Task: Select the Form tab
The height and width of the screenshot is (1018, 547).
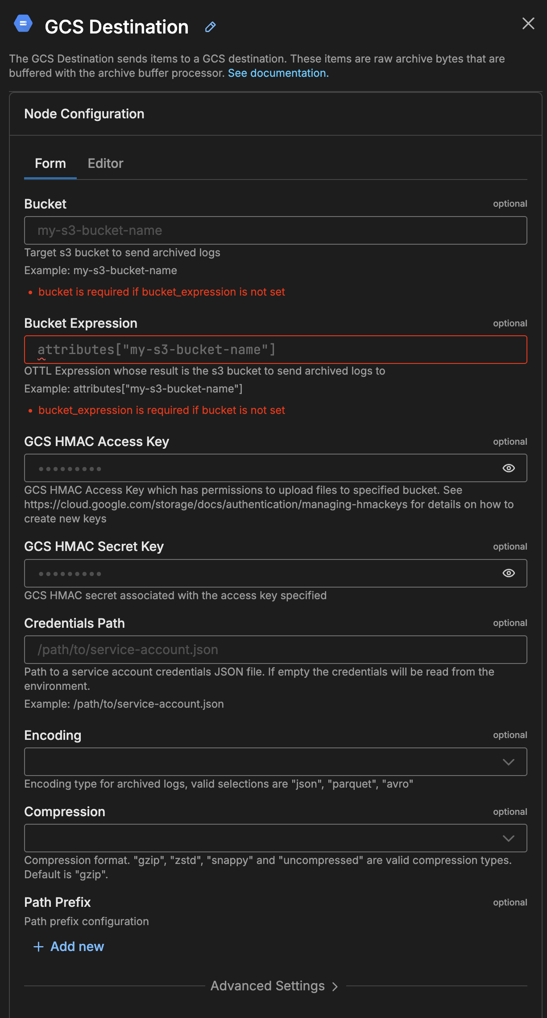Action: (50, 163)
